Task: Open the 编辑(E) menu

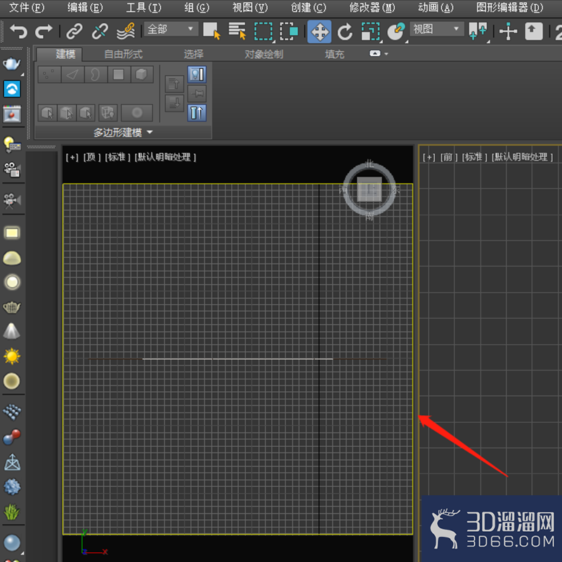Action: click(85, 8)
